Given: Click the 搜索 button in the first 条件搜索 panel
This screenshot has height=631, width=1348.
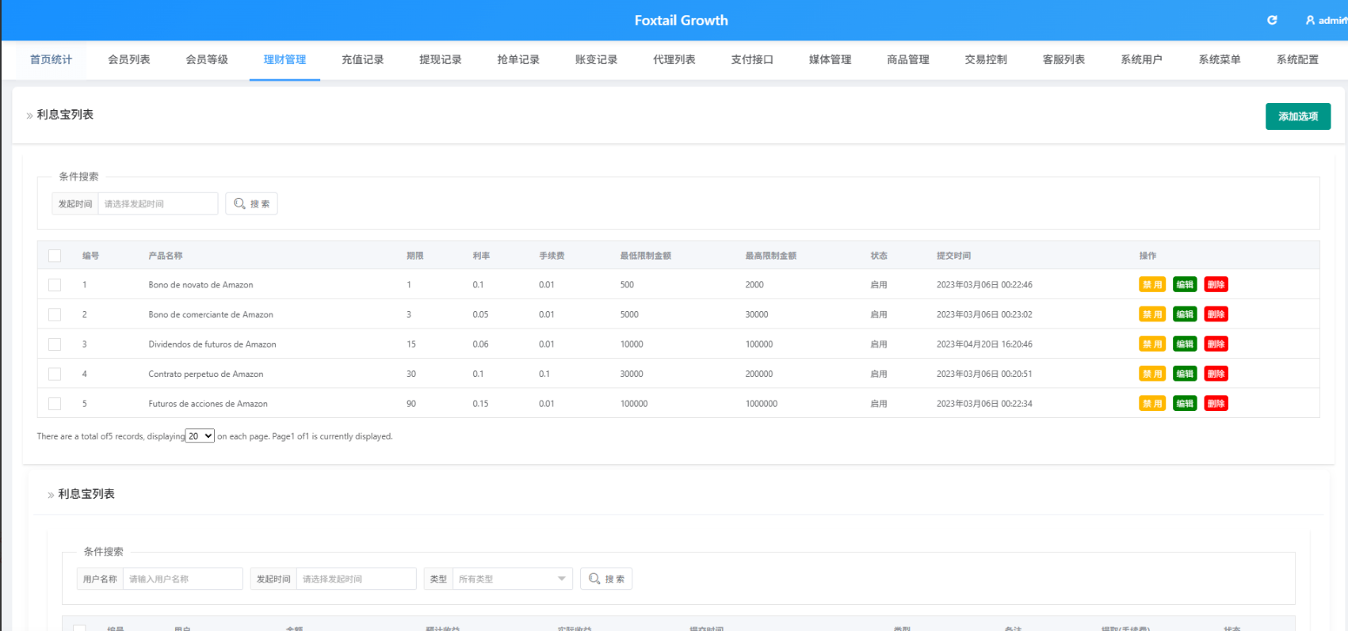Looking at the screenshot, I should coord(251,203).
